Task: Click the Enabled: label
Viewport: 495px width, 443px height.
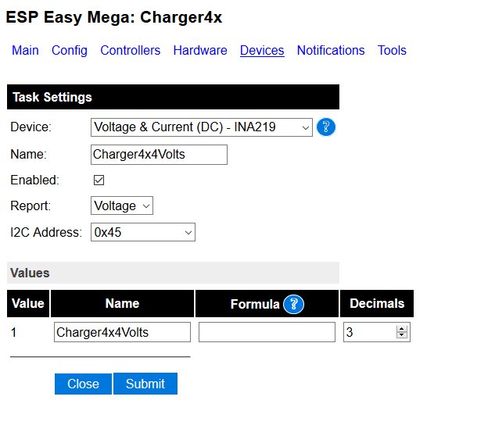Action: 34,180
